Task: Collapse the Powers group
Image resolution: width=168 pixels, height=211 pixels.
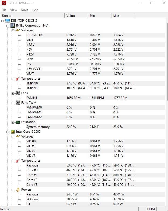Action: [13, 190]
